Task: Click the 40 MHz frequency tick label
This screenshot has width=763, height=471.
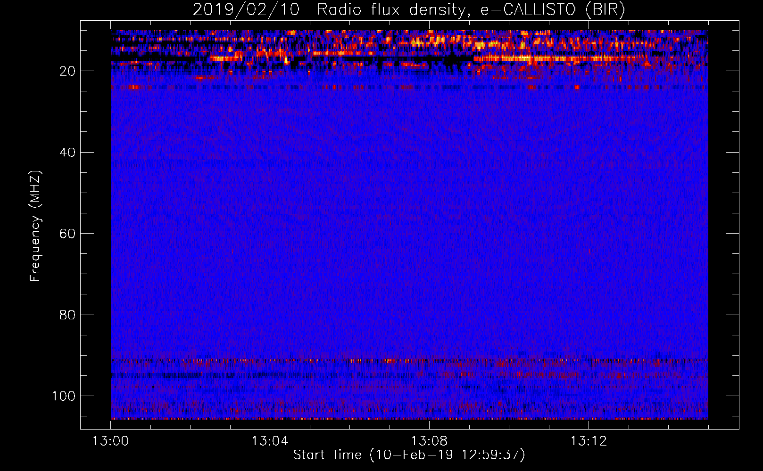Action: point(67,152)
